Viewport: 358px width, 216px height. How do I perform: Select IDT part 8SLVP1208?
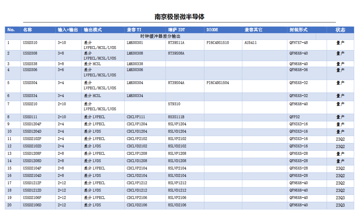pos(177,154)
